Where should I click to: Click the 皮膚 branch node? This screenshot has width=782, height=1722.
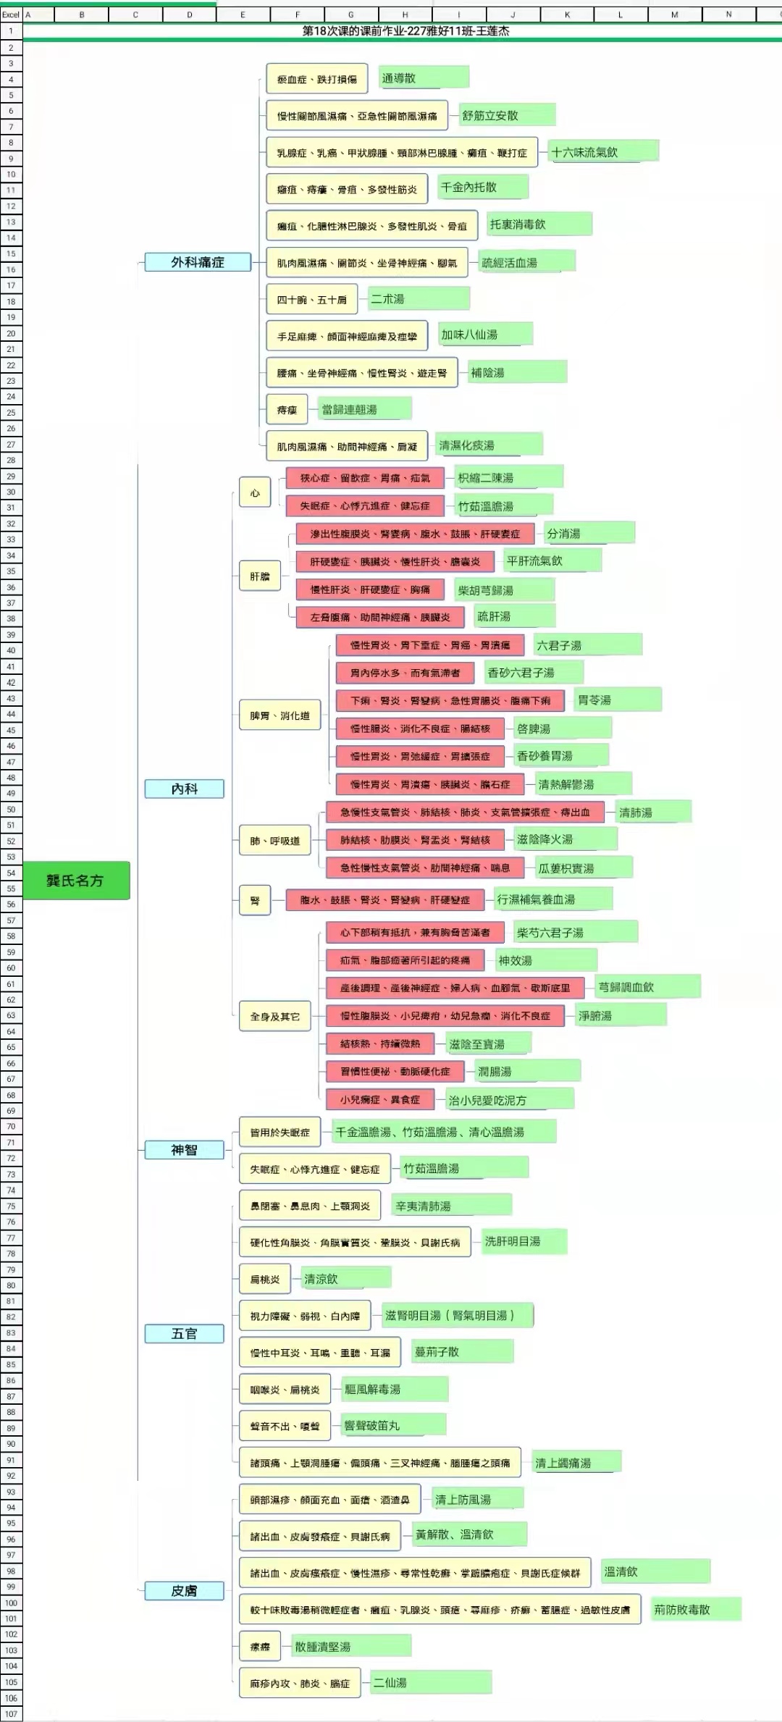pos(184,1591)
